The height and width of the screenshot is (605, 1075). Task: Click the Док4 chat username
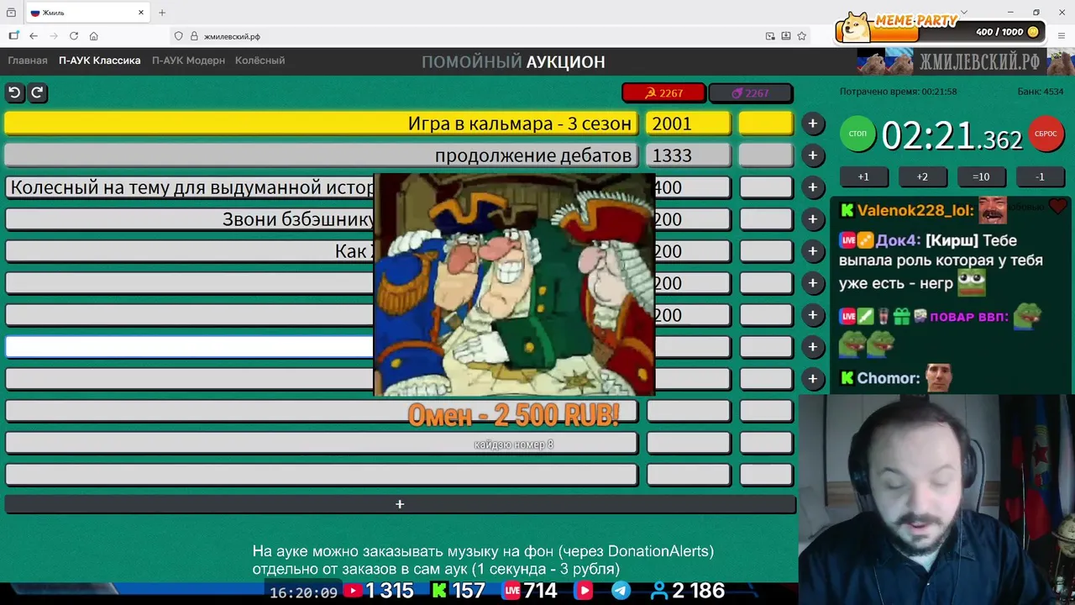pyautogui.click(x=898, y=240)
